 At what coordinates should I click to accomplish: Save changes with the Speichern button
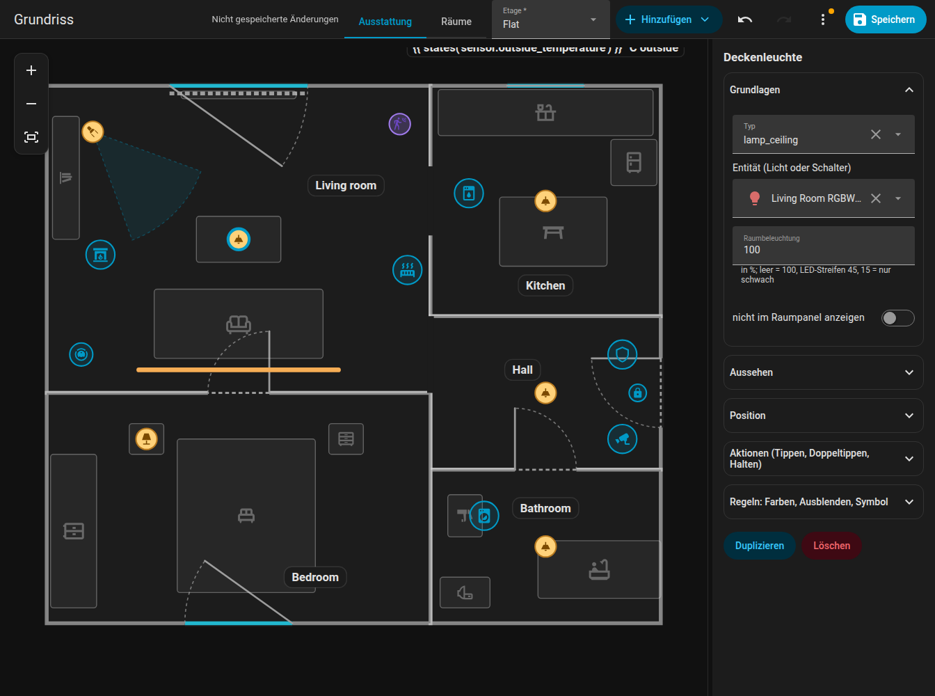tap(886, 19)
